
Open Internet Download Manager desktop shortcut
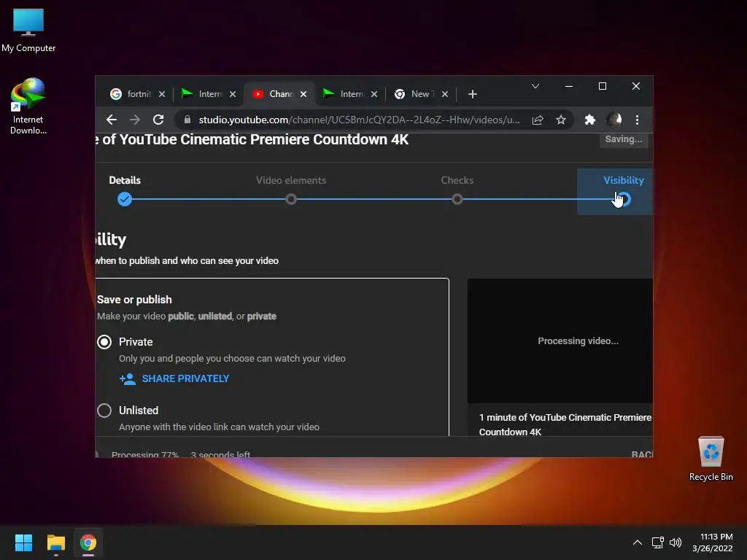click(x=28, y=106)
